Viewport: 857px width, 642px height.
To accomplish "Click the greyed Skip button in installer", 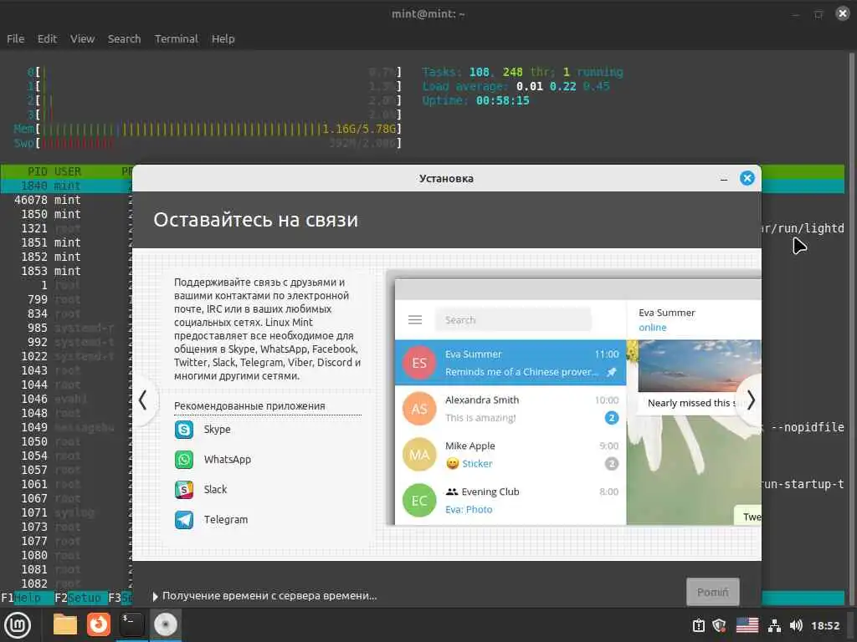I will 713,592.
